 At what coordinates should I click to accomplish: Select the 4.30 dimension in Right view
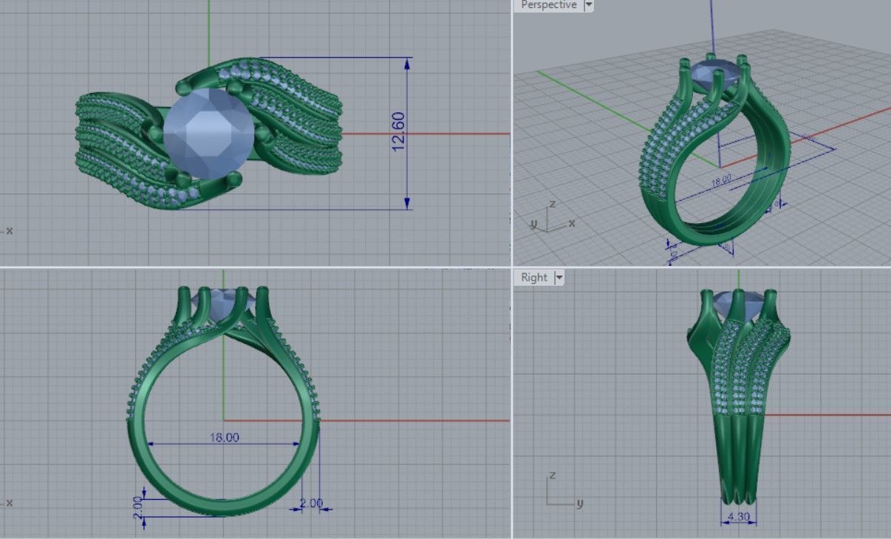coord(738,518)
